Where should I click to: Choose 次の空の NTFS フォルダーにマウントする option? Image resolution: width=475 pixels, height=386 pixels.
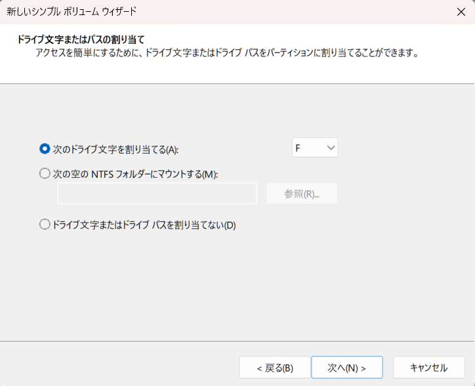pos(45,174)
